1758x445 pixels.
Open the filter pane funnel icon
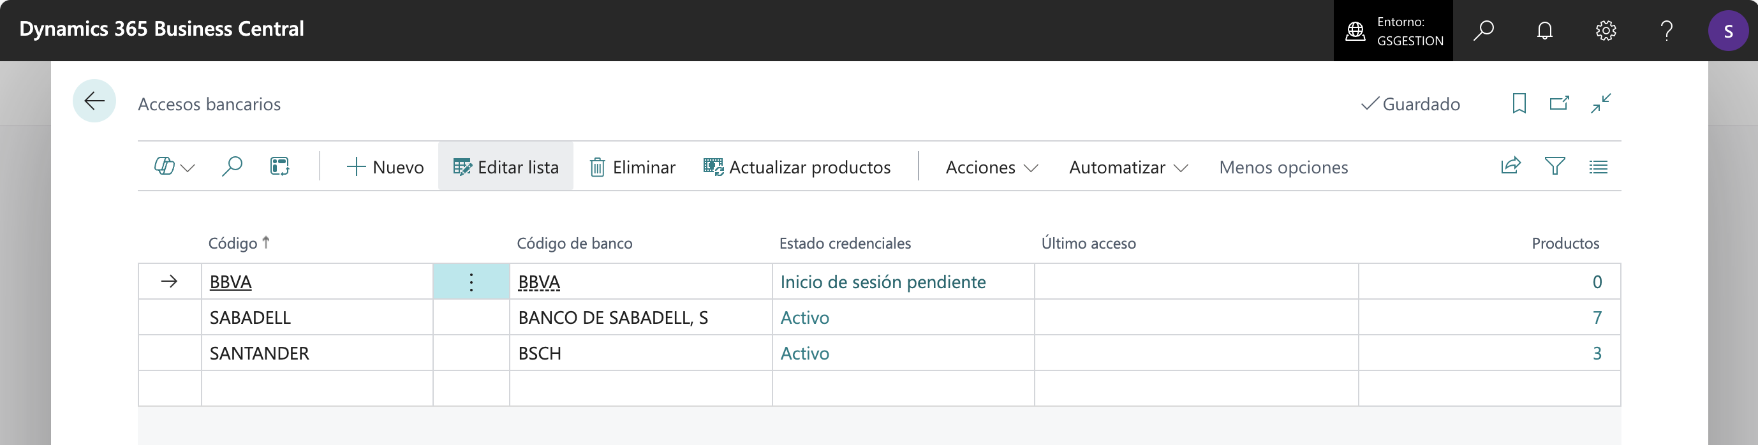click(x=1555, y=166)
